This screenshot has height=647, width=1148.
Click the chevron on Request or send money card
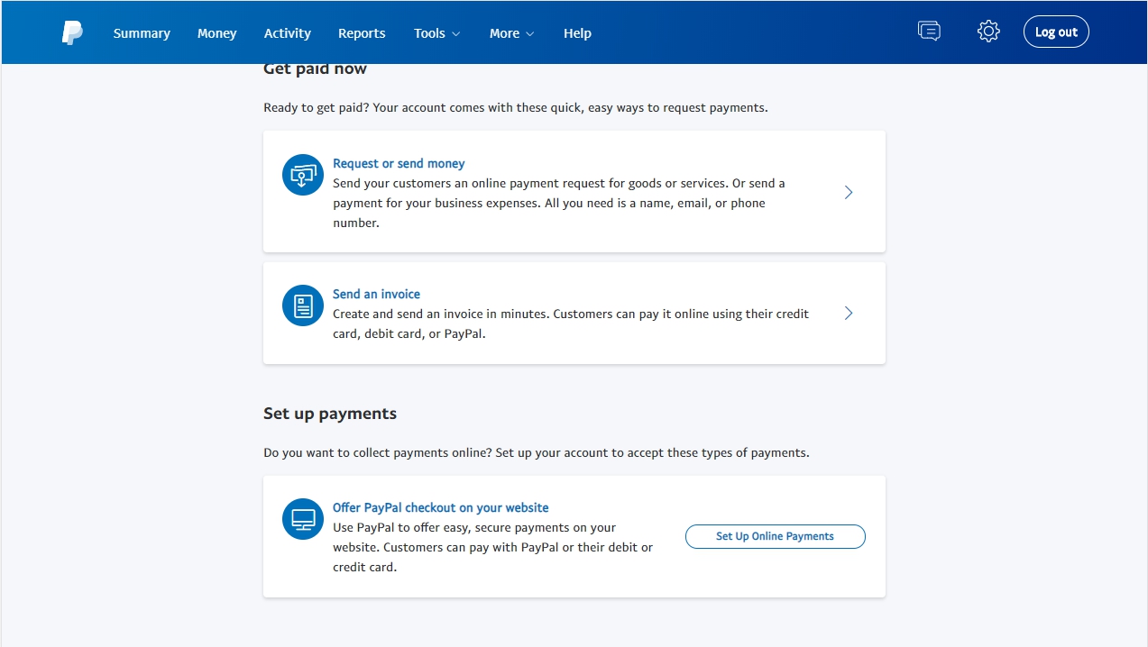848,192
